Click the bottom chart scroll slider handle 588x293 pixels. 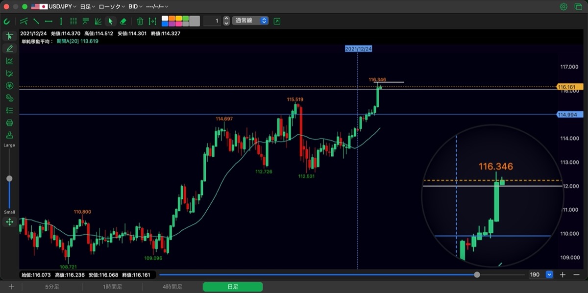coord(477,275)
